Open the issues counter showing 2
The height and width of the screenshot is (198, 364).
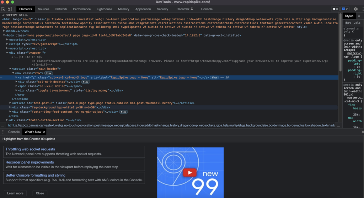[x=345, y=9]
